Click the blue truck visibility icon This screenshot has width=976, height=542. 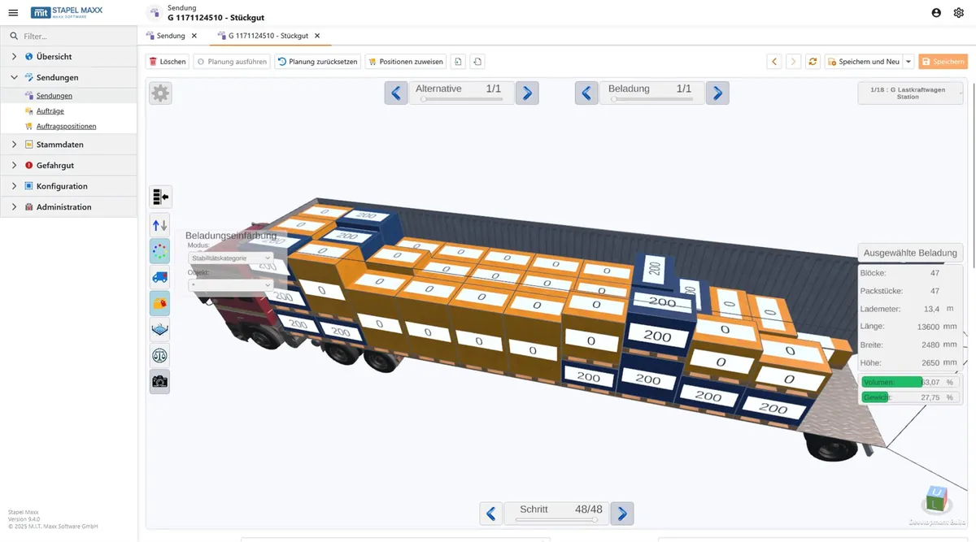[x=160, y=277]
